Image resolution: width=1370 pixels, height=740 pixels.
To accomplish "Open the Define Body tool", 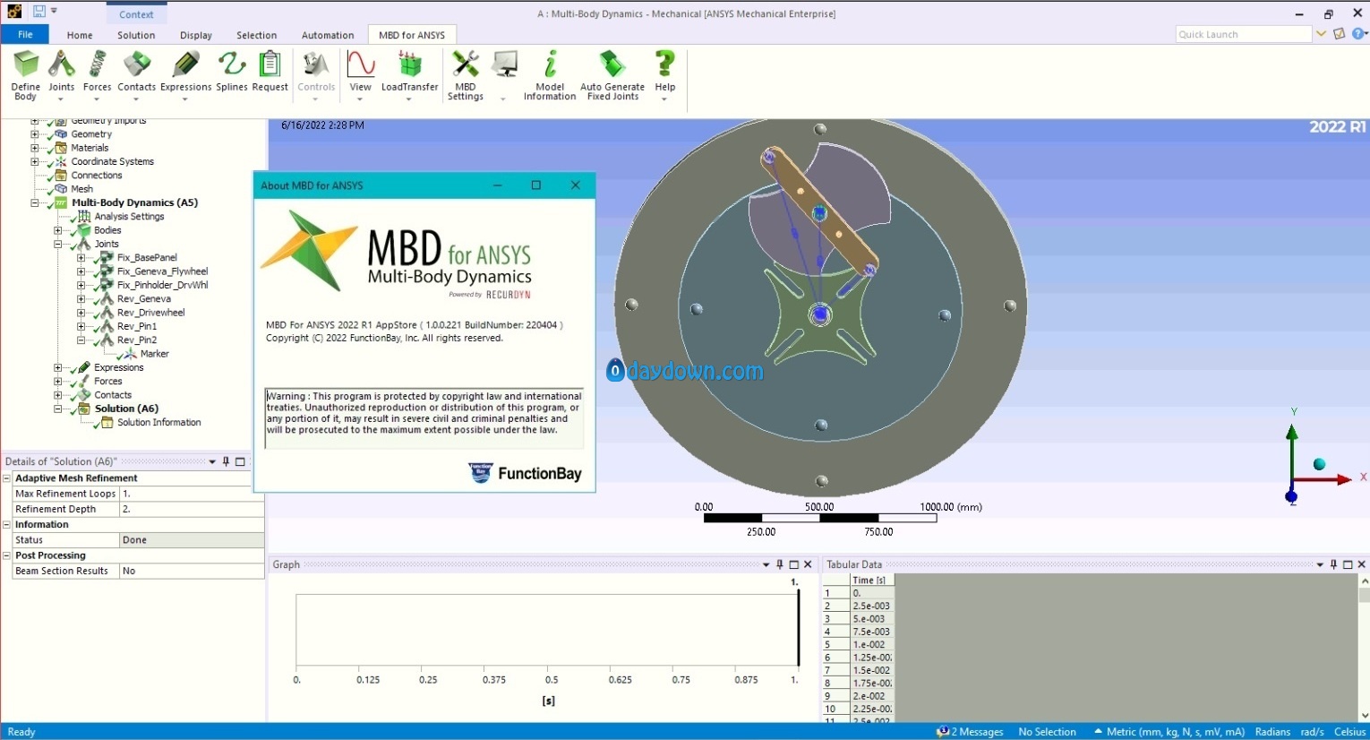I will pos(26,74).
